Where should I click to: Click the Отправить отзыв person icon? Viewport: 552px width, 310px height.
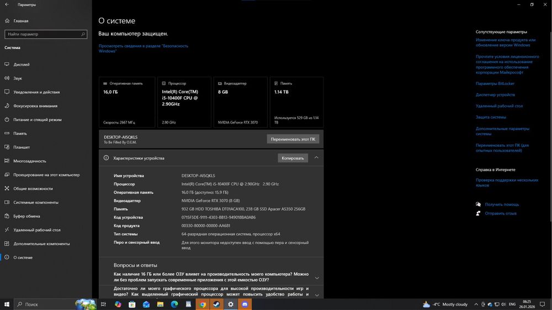point(478,213)
